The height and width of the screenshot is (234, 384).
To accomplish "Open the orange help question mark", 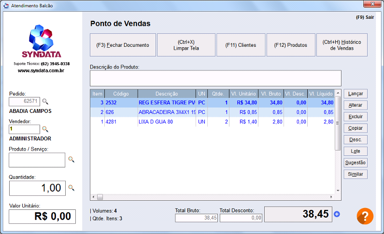I will tap(365, 216).
